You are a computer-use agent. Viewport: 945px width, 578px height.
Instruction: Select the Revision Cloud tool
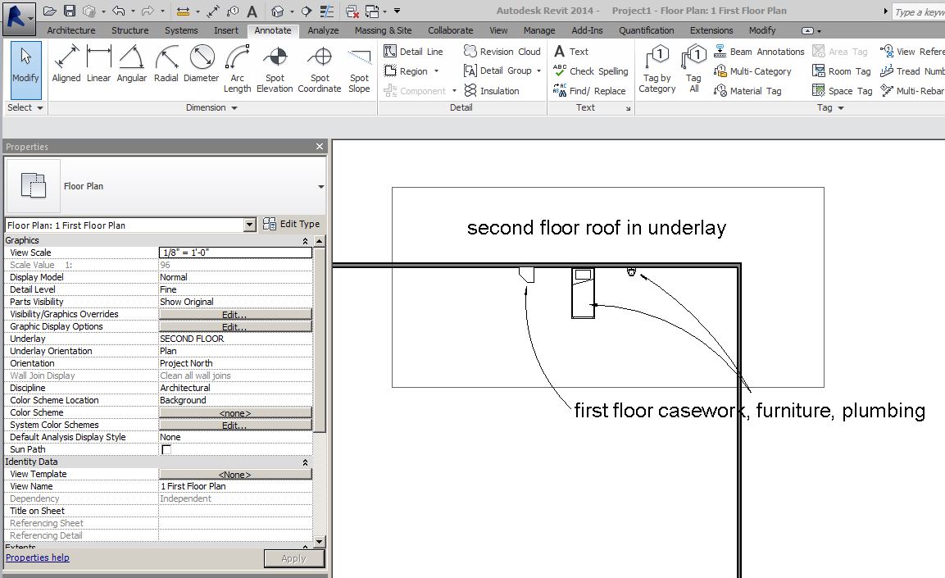pos(502,51)
